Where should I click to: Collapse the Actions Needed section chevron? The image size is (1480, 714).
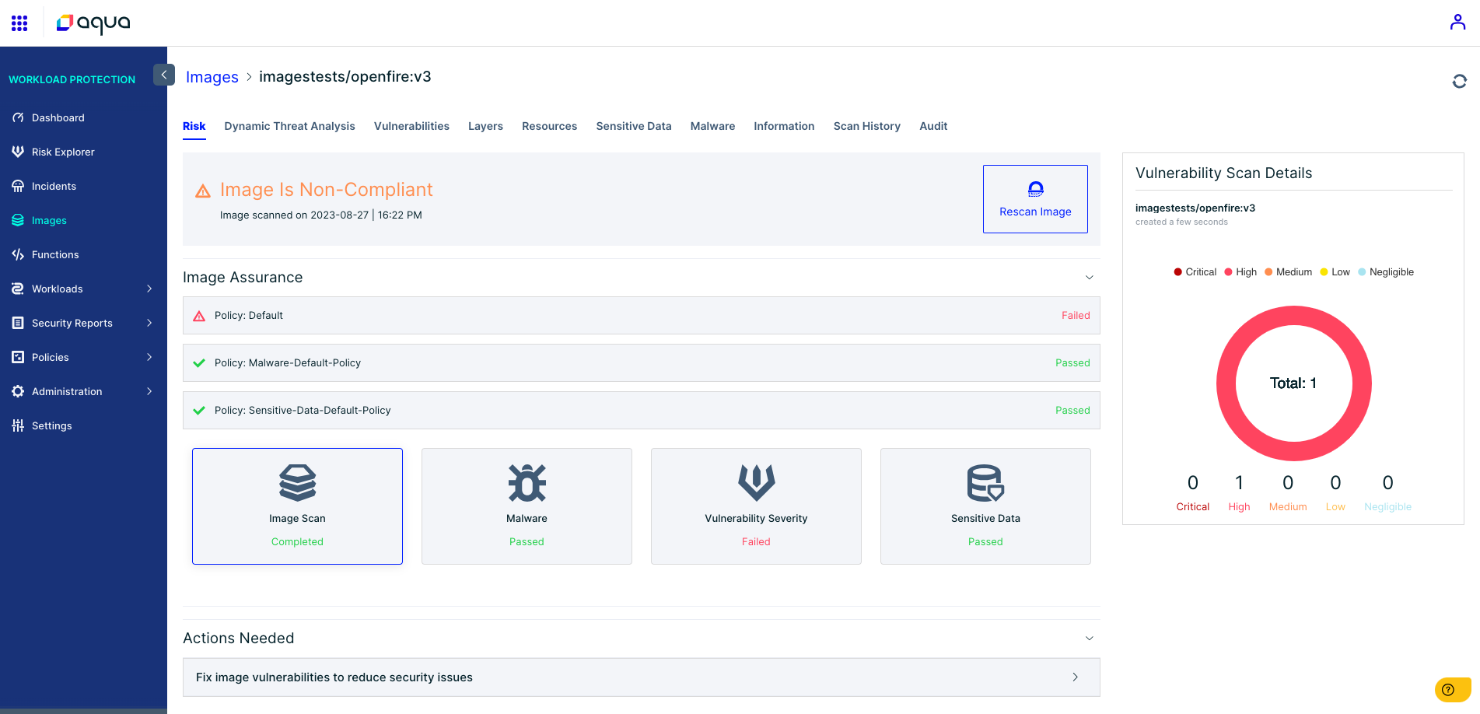(1090, 639)
